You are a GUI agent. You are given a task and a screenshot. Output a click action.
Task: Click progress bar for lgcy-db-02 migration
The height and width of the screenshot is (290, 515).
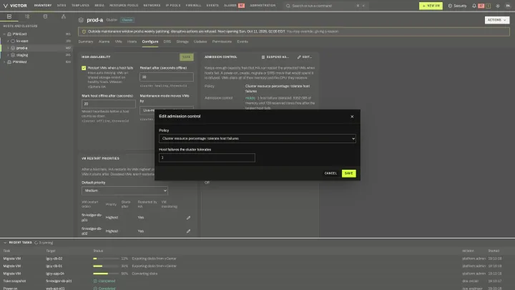106,258
